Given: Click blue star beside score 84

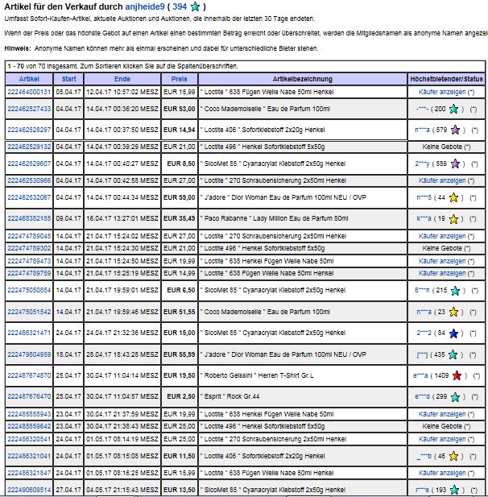Looking at the screenshot, I should point(454,333).
